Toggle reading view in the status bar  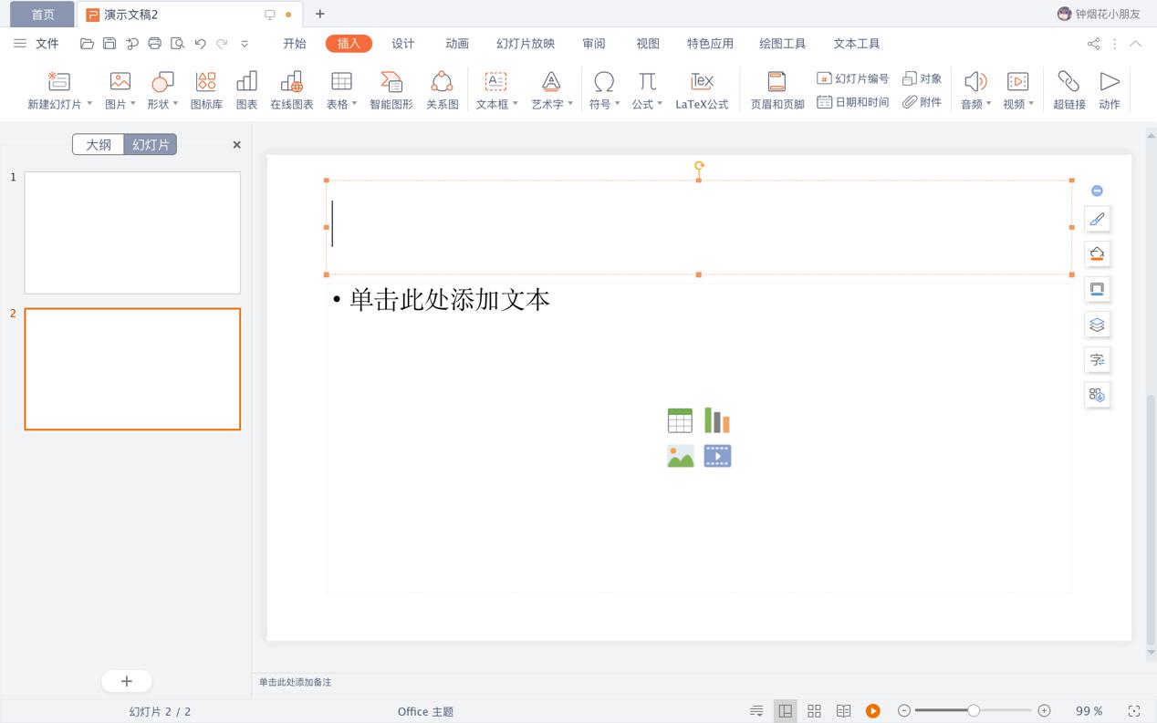844,710
